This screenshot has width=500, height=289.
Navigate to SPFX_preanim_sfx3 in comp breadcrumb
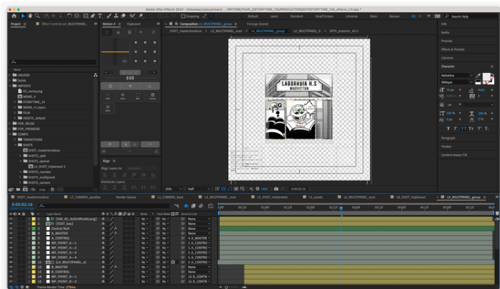point(343,31)
